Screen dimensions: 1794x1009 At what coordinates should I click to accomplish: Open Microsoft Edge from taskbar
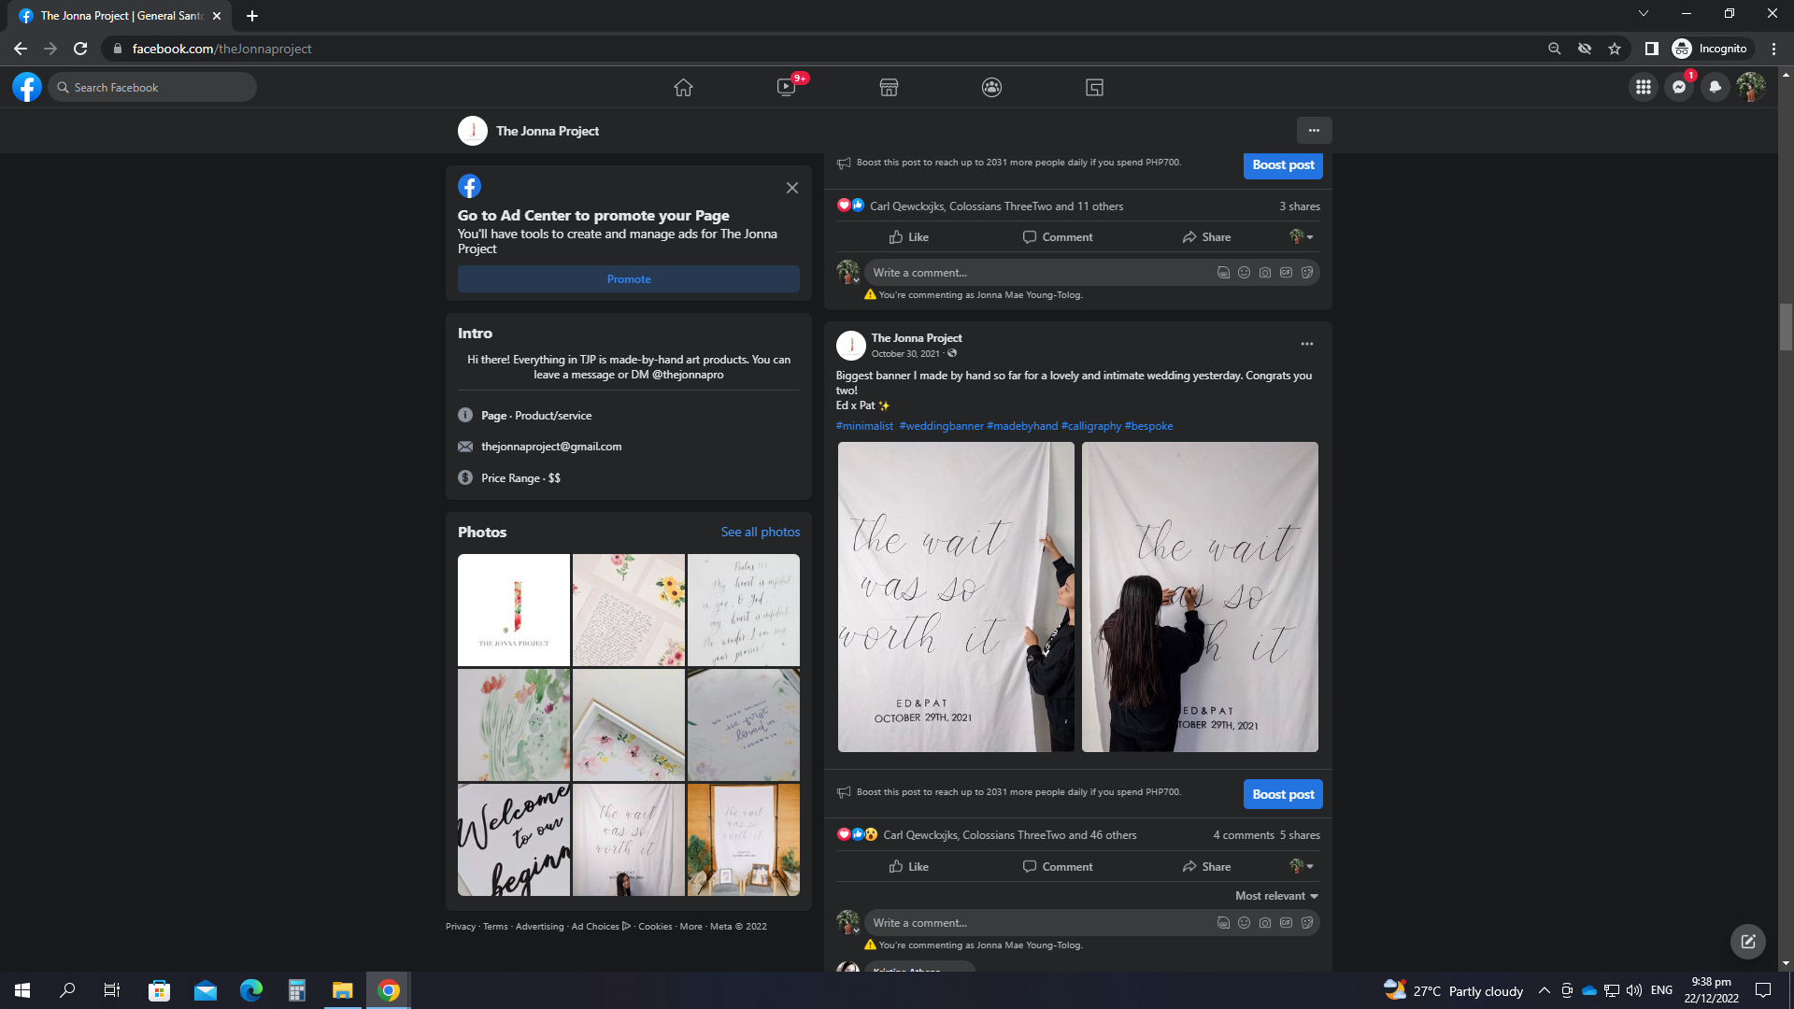pyautogui.click(x=250, y=990)
